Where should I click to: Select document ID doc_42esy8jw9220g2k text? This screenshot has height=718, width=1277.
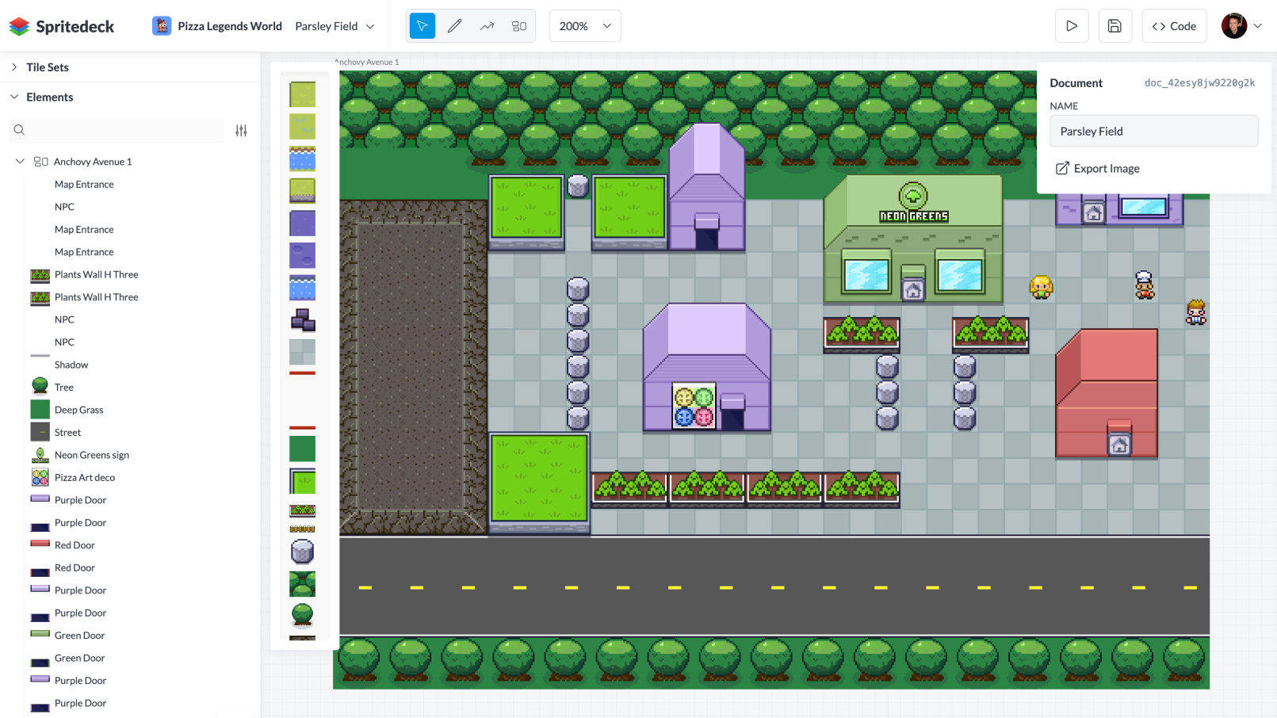click(1199, 82)
